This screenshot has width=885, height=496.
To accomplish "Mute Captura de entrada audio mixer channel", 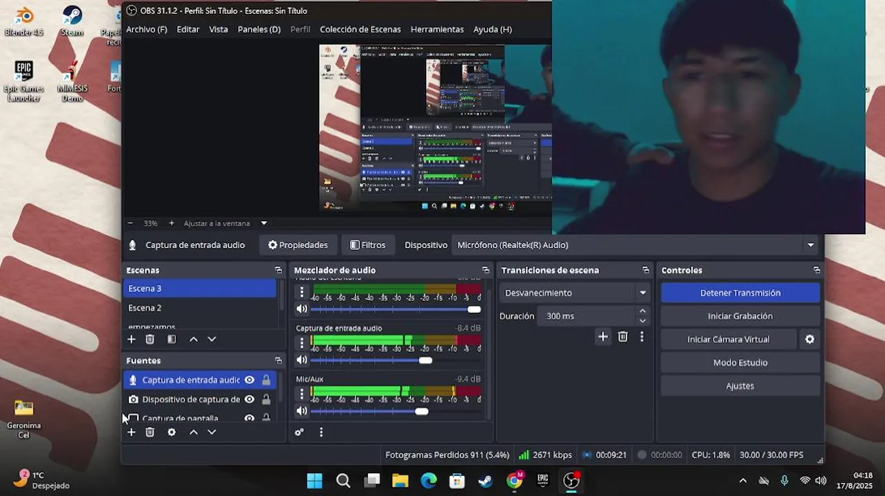I will [301, 360].
